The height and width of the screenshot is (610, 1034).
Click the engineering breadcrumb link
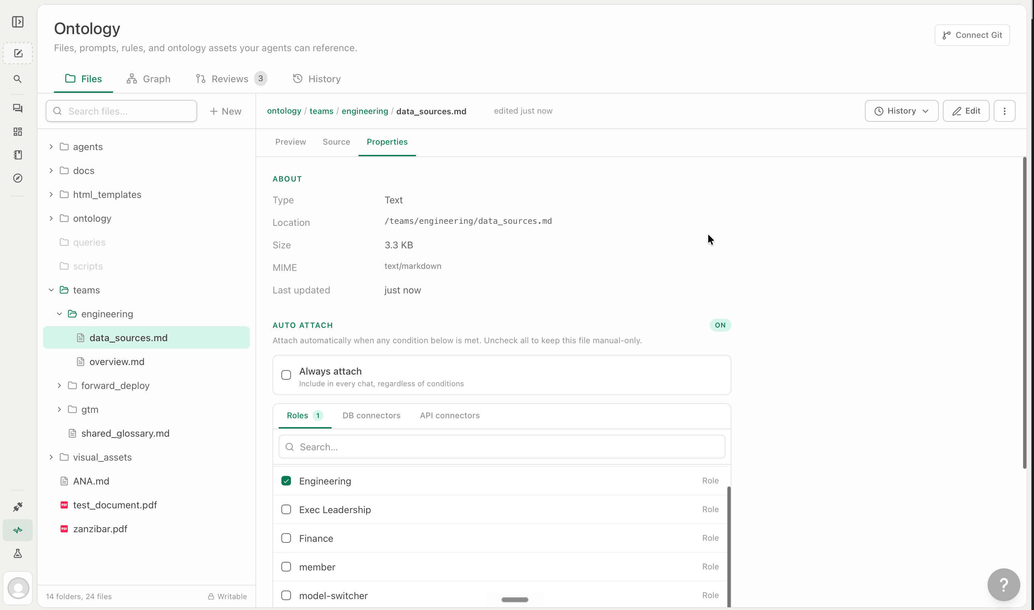tap(365, 111)
